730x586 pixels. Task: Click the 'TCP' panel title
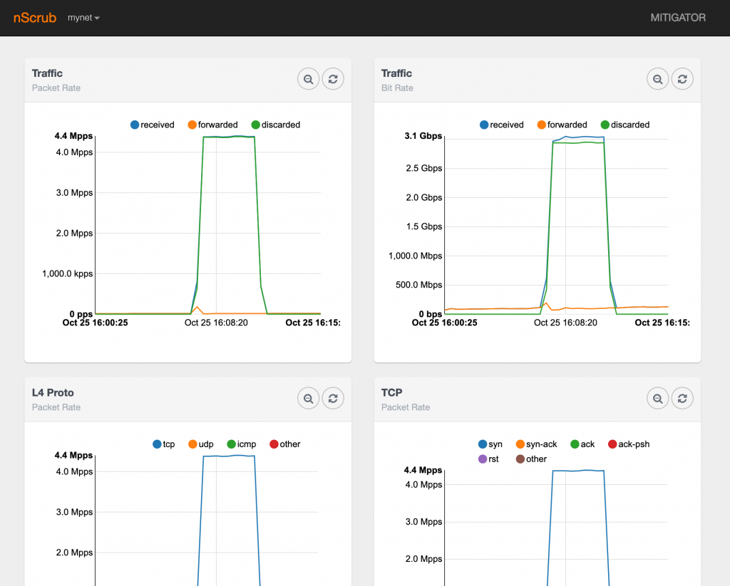pos(391,392)
